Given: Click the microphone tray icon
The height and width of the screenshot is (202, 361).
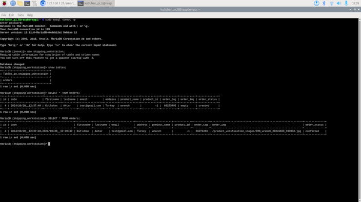Looking at the screenshot, I should coord(346,3).
